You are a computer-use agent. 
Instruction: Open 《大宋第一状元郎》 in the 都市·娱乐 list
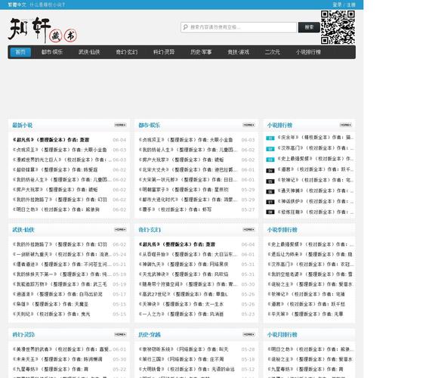[188, 180]
